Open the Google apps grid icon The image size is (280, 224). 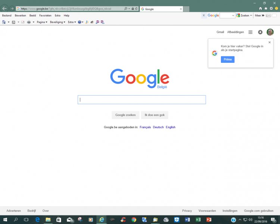[x=251, y=32]
